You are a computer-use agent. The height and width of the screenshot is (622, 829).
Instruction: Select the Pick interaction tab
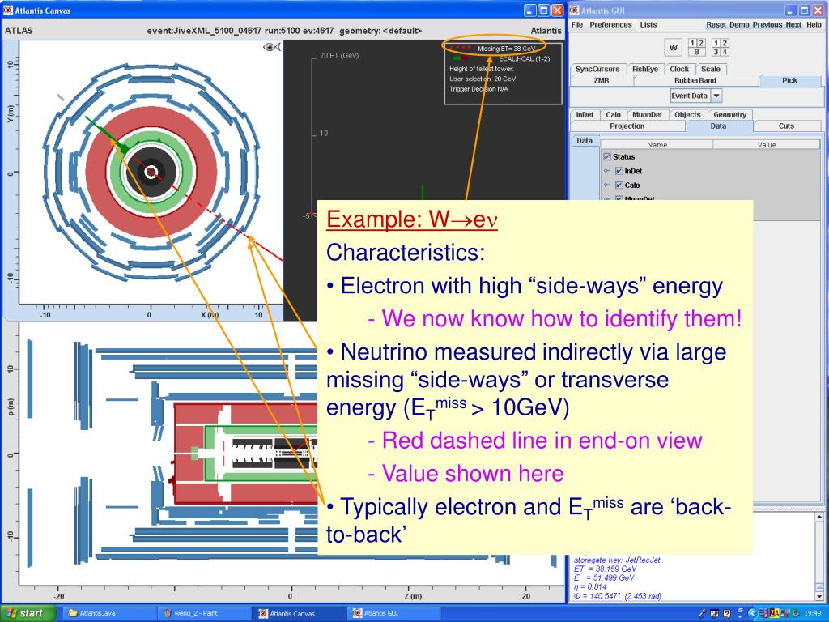[x=790, y=80]
